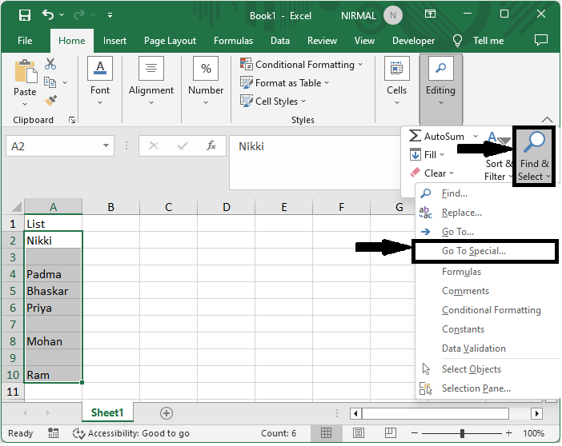The height and width of the screenshot is (446, 562).
Task: Click Find & Select magnifier button
Action: (x=534, y=156)
